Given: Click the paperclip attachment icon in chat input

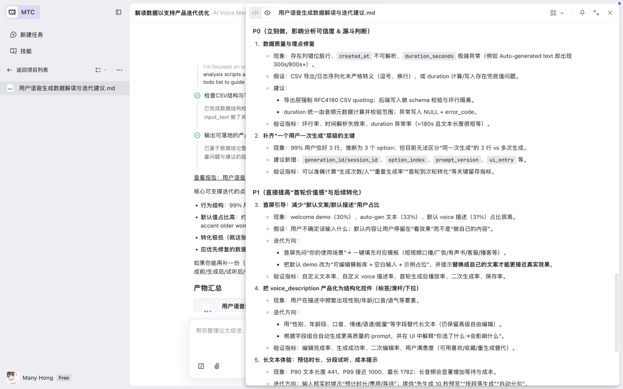Looking at the screenshot, I should (217, 366).
